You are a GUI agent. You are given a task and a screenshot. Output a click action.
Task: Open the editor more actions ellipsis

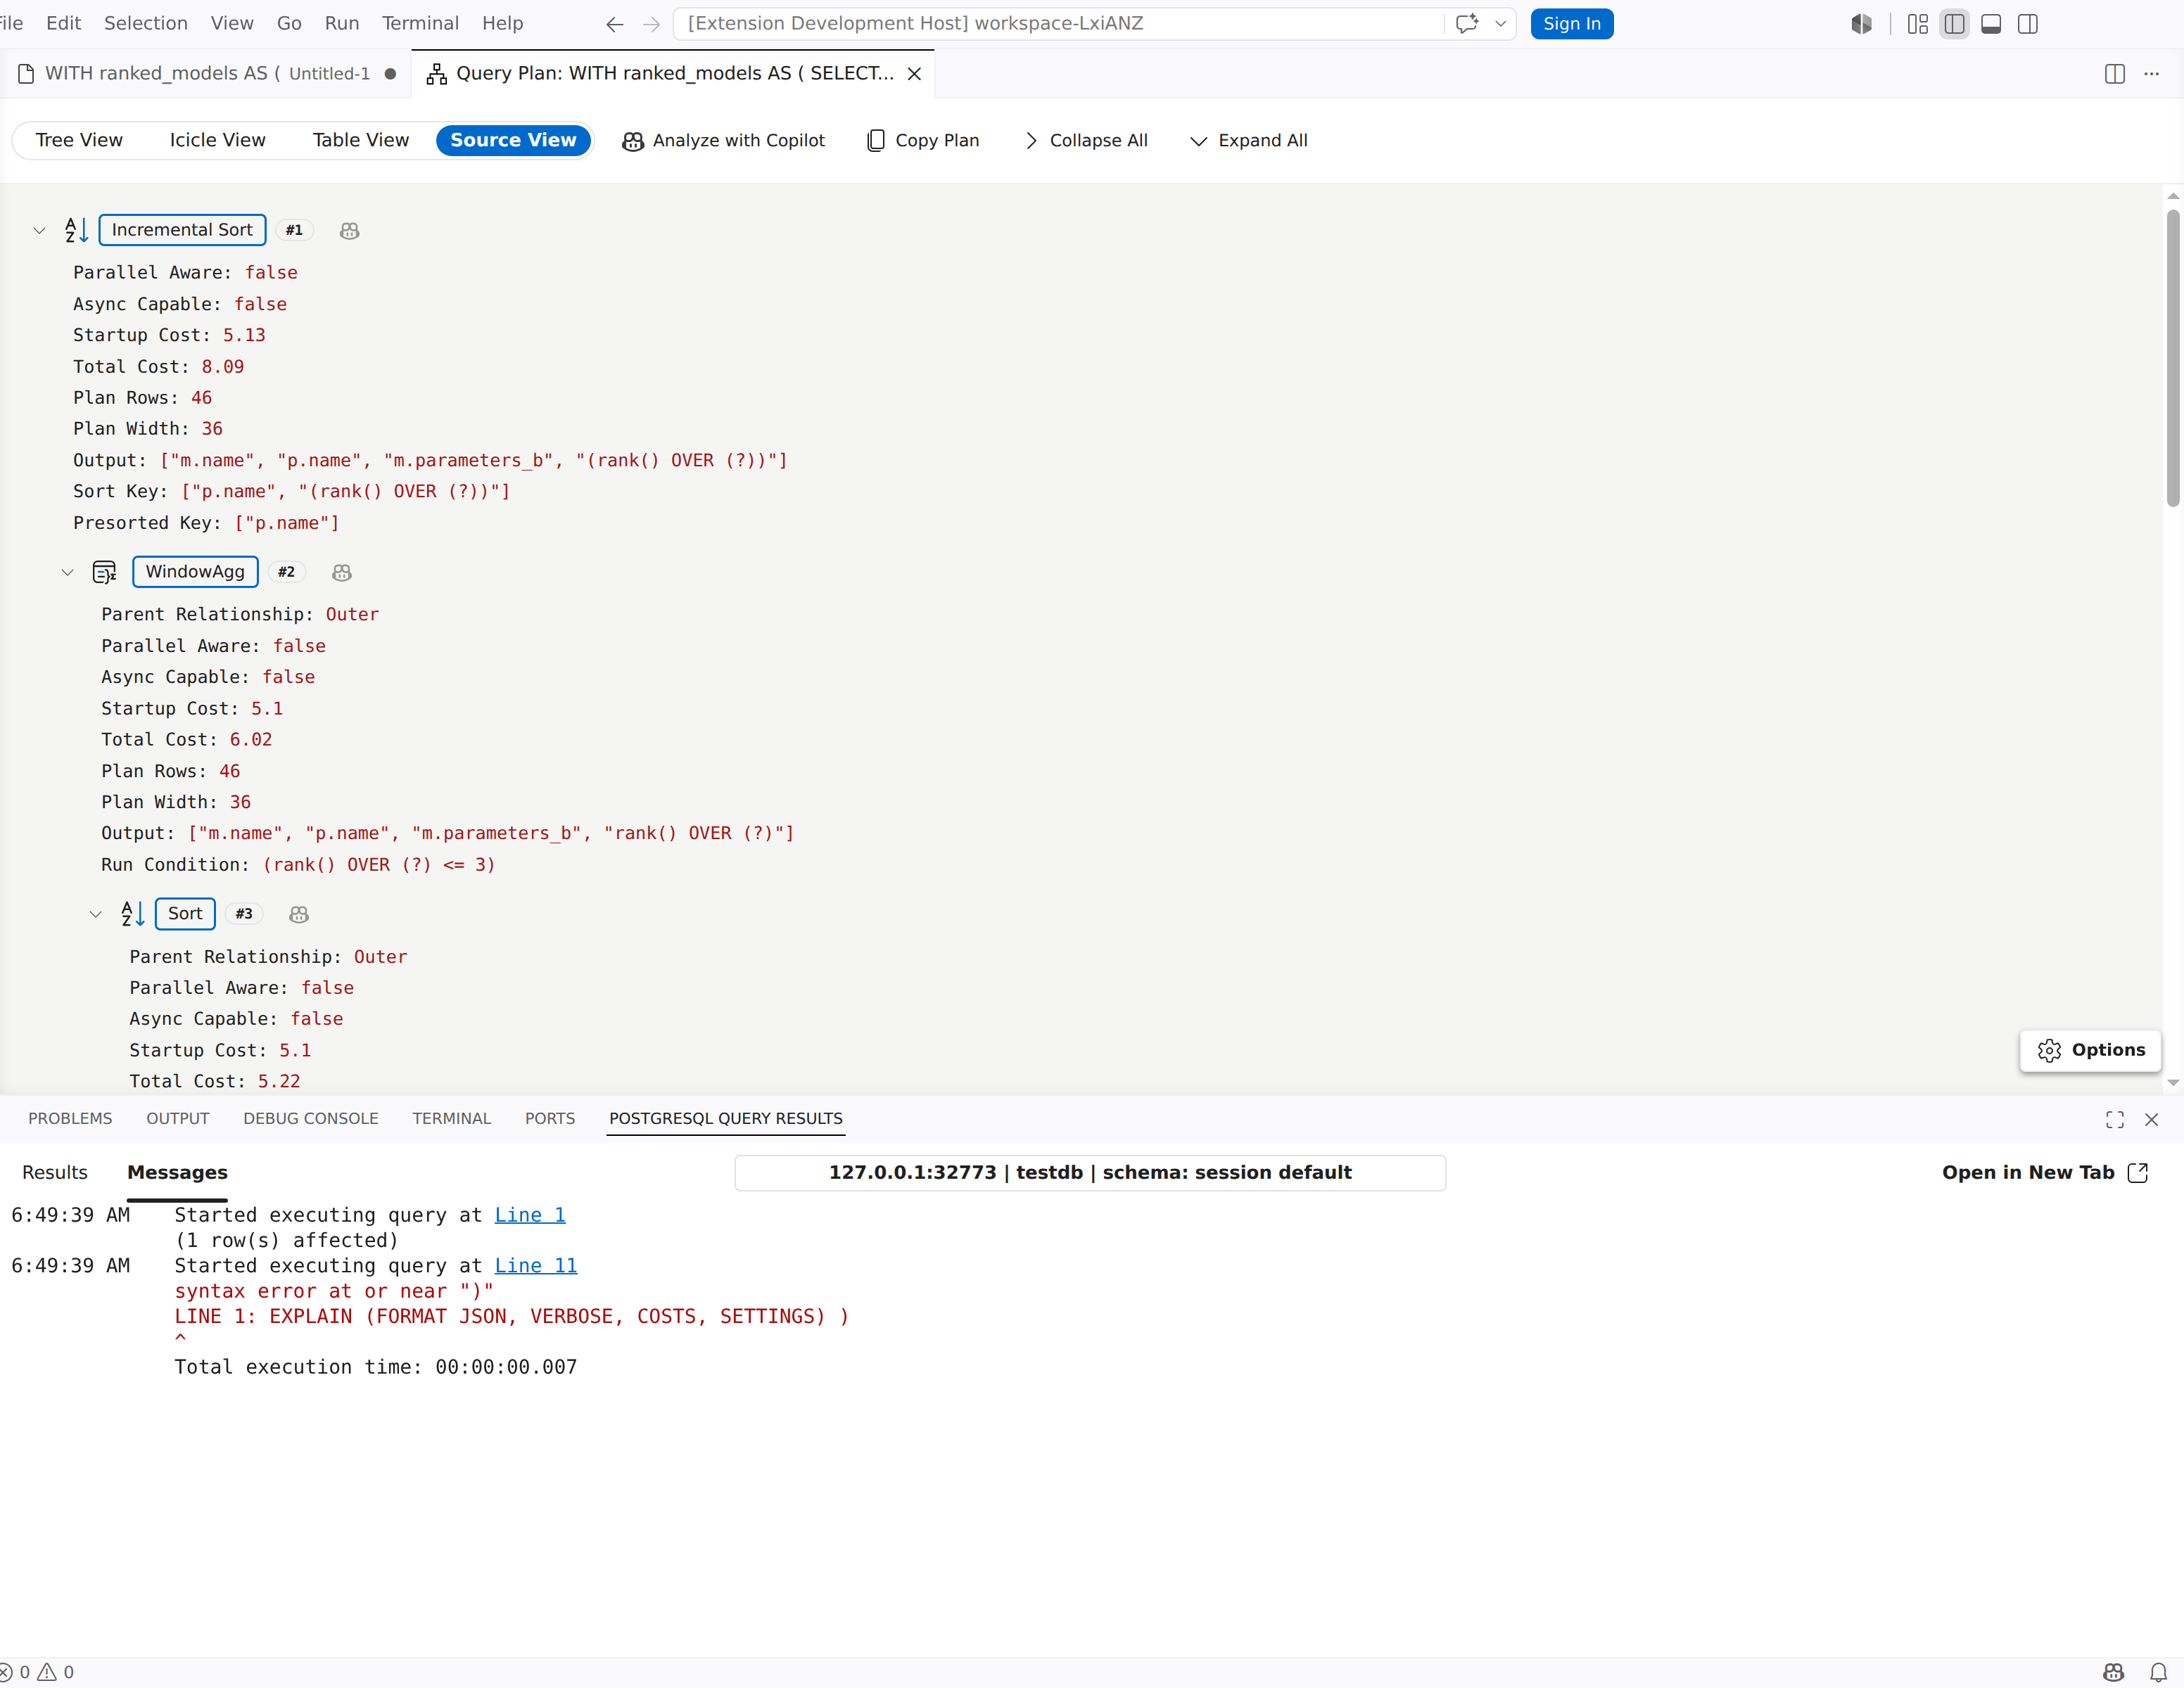click(2152, 74)
